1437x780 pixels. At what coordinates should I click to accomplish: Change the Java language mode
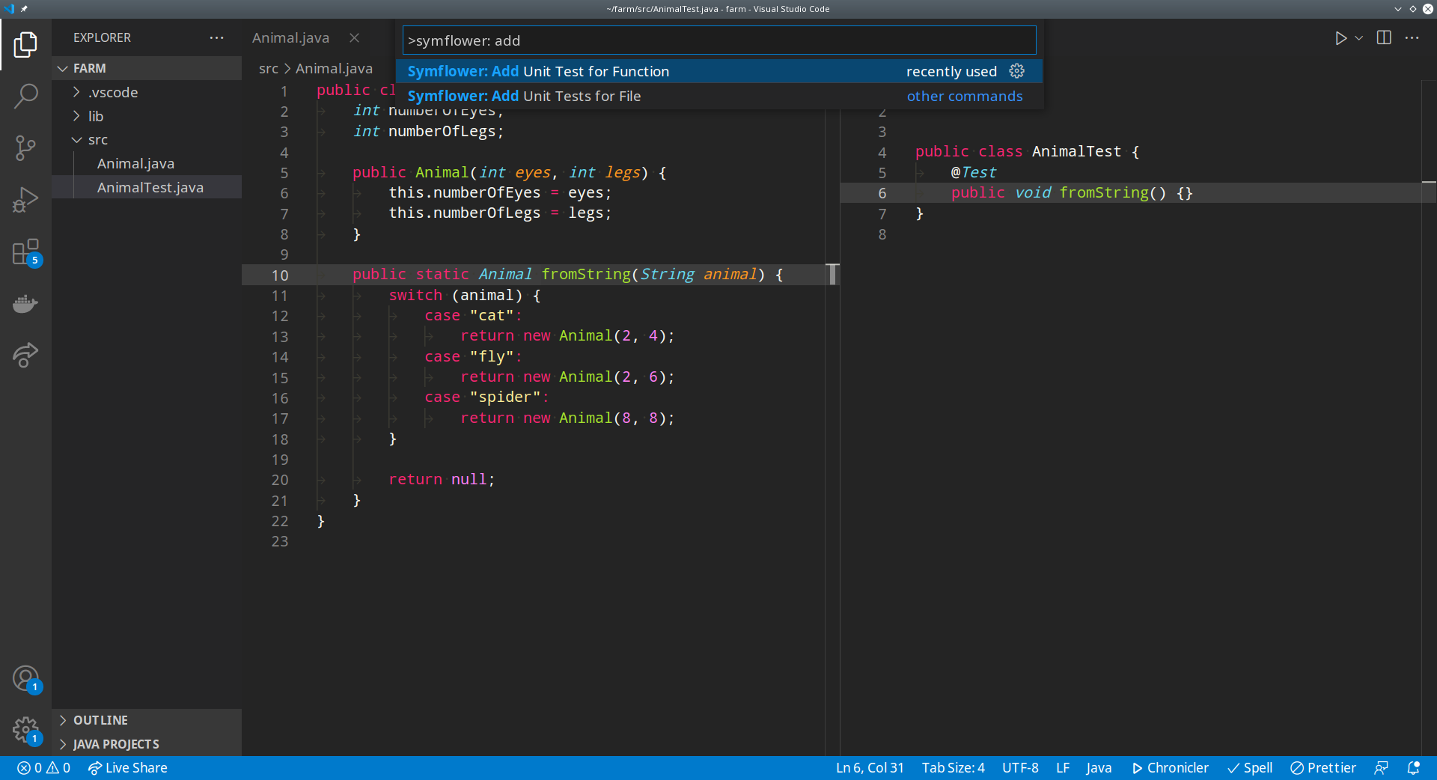tap(1099, 768)
